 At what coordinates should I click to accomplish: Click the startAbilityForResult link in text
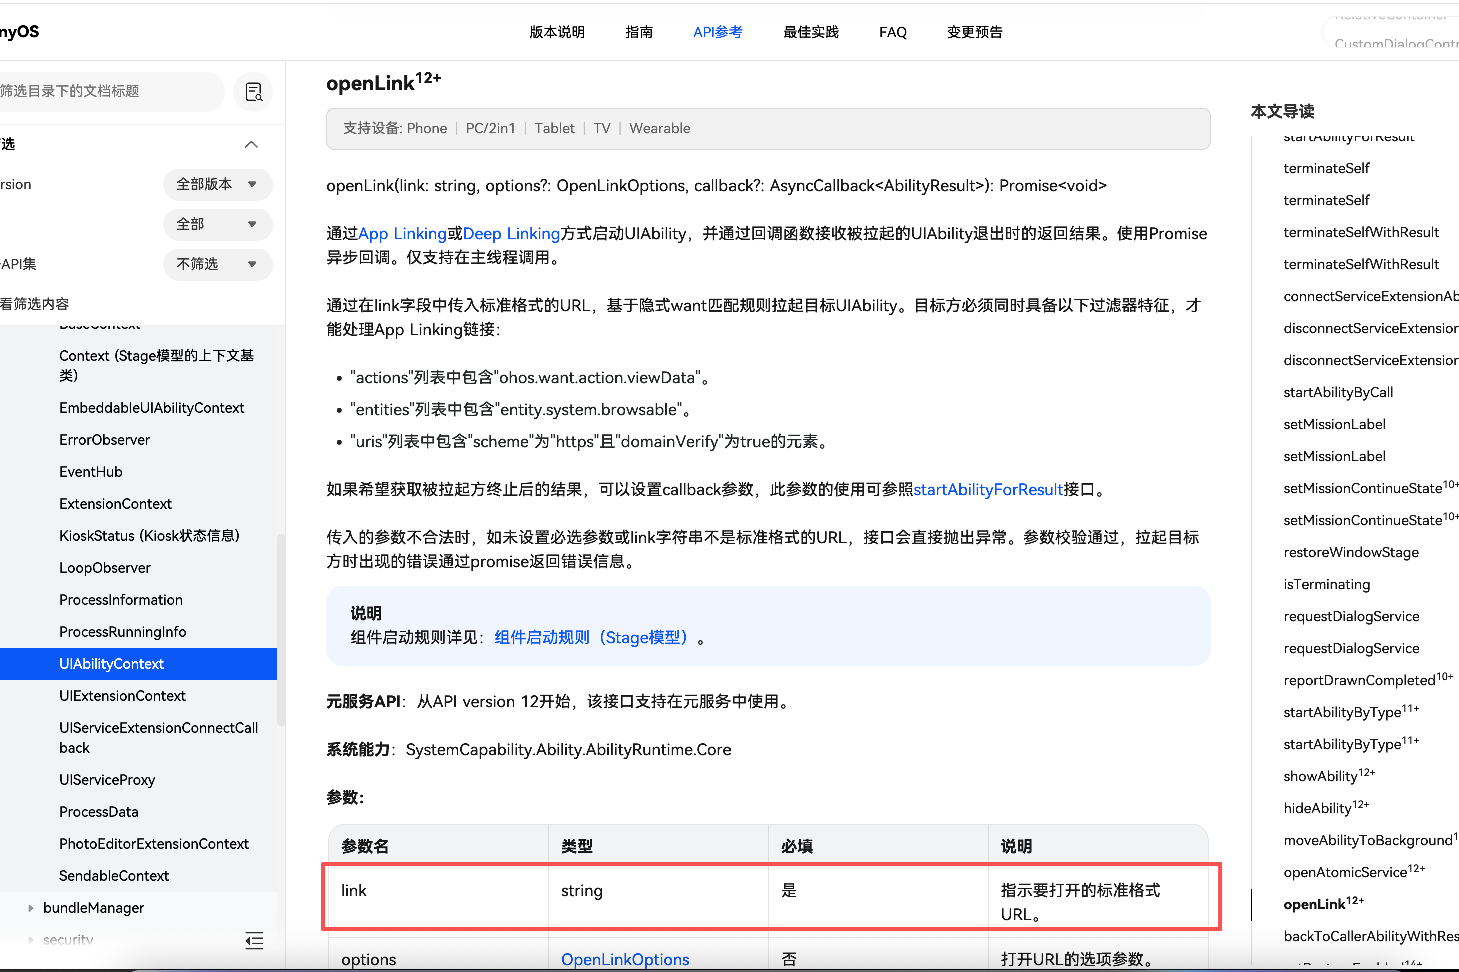pos(988,489)
